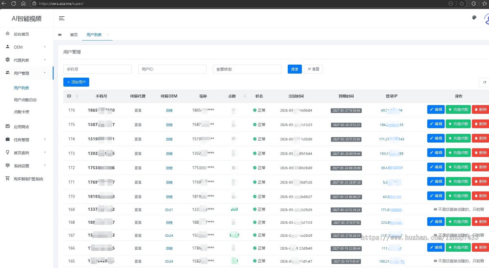Open the theme palette icon
The width and height of the screenshot is (489, 268).
(474, 18)
